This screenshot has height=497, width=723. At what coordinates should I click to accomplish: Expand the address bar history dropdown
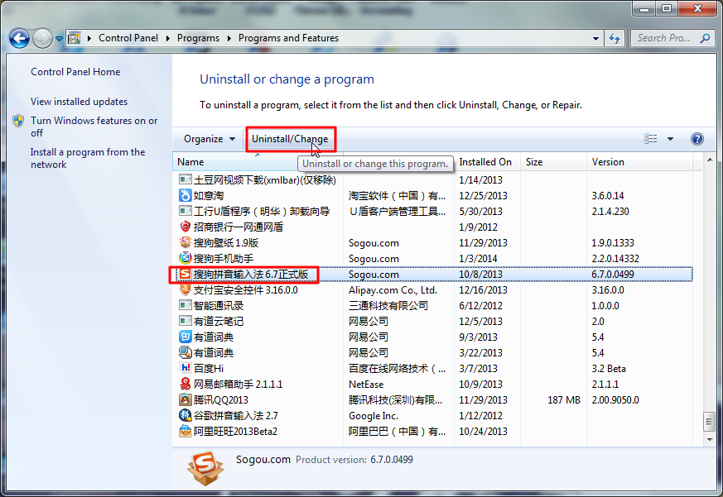point(595,38)
